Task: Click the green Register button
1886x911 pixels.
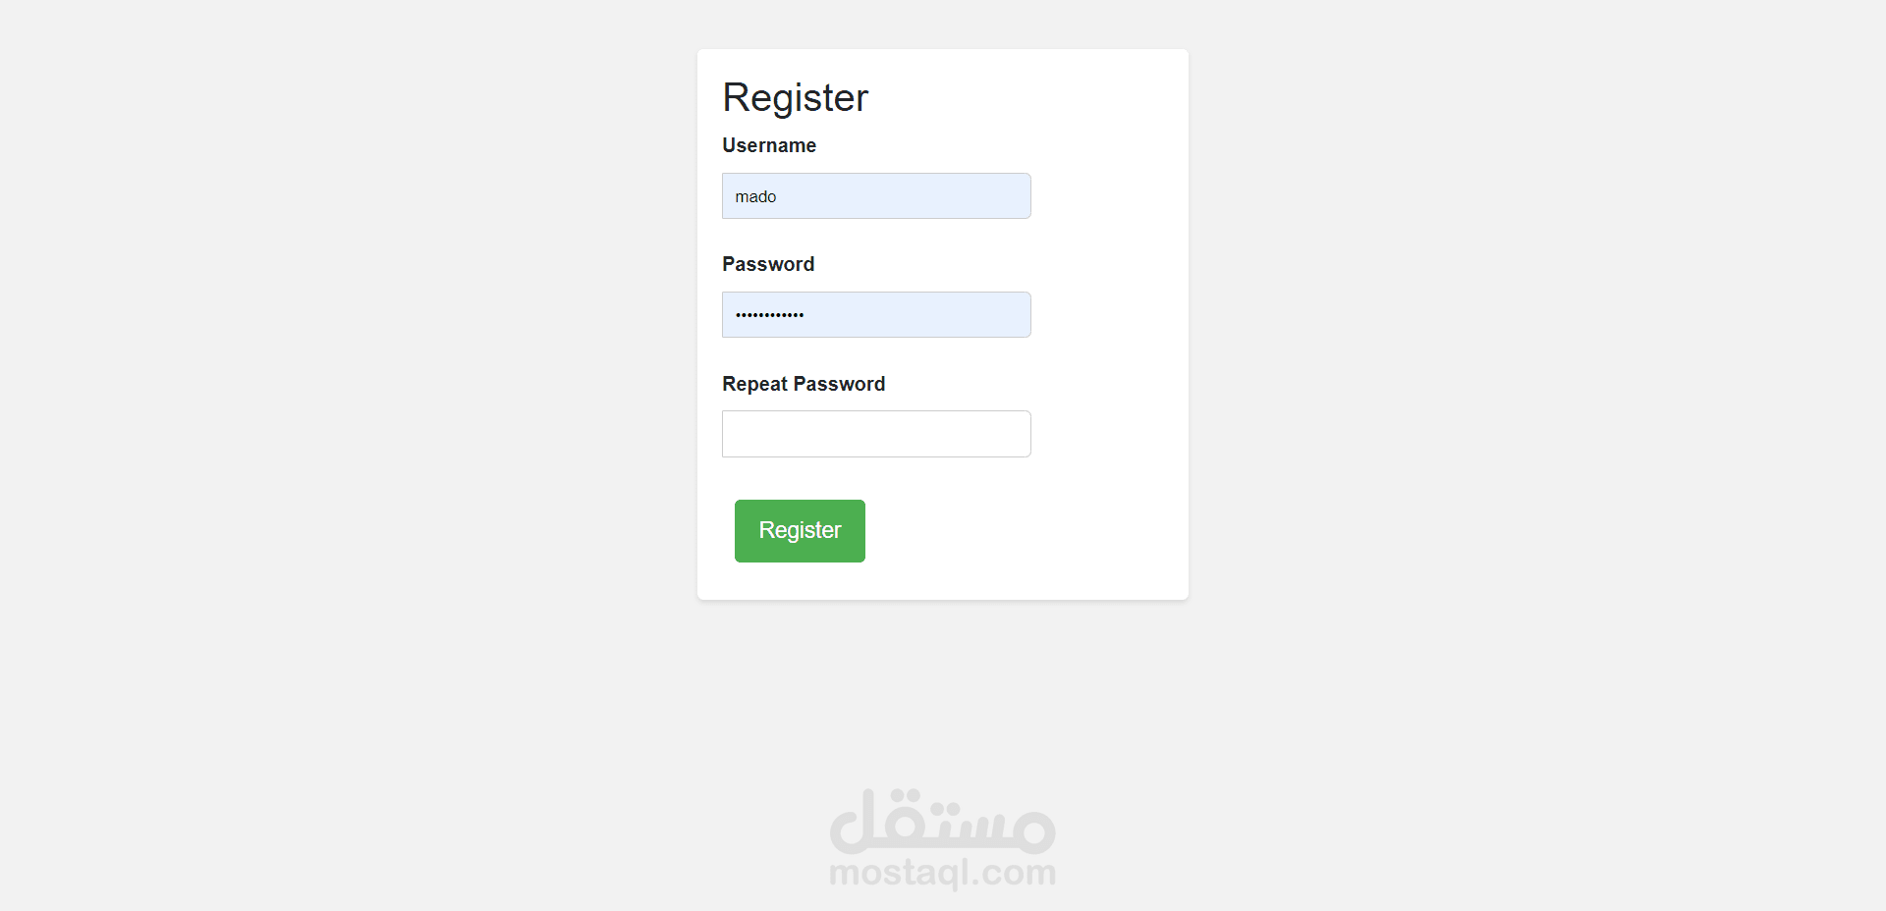Action: (x=800, y=531)
